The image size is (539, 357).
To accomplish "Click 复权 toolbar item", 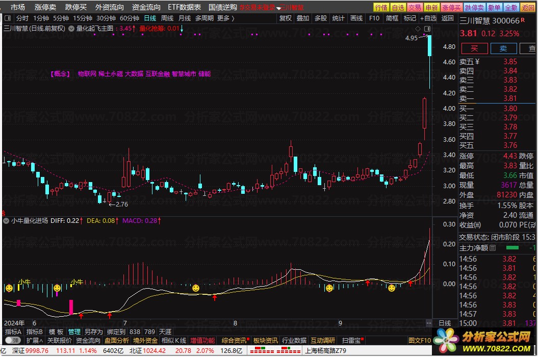I will 286,18.
